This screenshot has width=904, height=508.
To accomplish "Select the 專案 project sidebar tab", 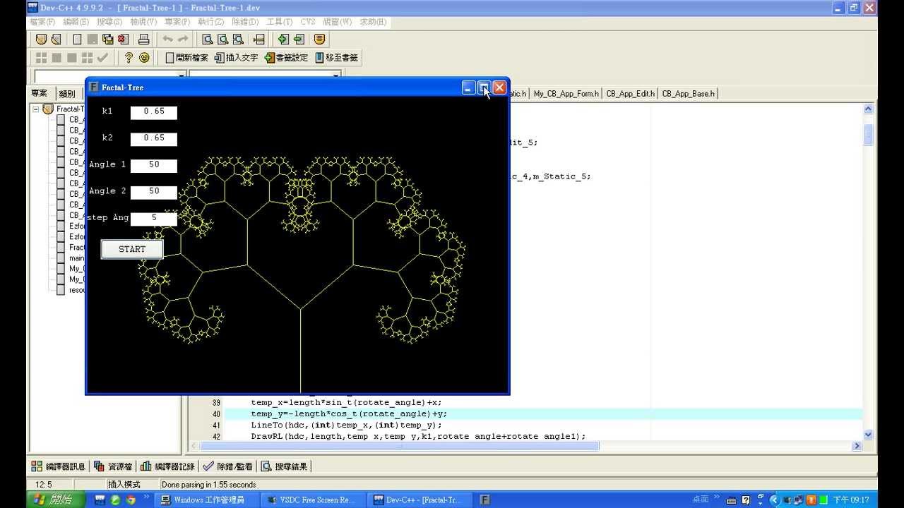I will pos(40,93).
